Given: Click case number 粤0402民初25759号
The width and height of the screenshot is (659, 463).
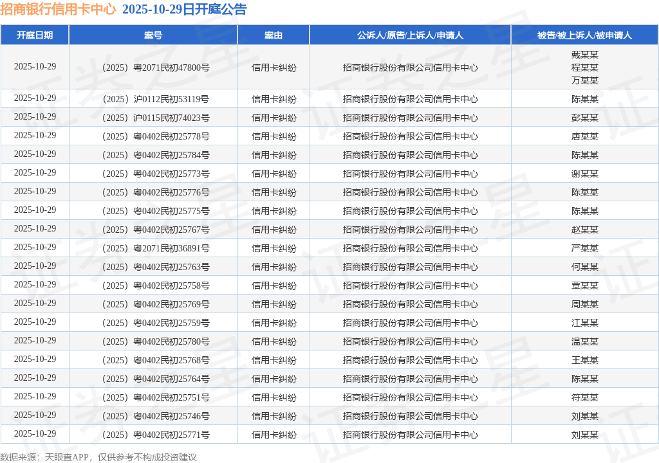Looking at the screenshot, I should pyautogui.click(x=171, y=323).
